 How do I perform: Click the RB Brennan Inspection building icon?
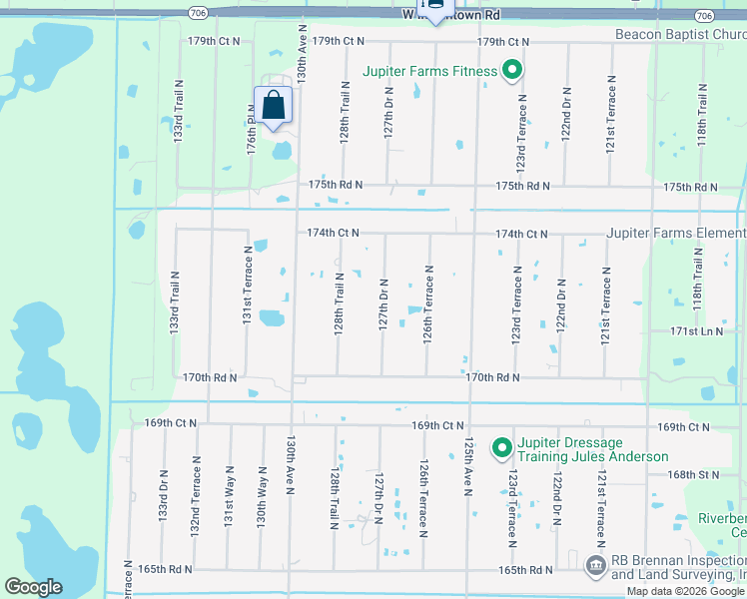point(595,567)
